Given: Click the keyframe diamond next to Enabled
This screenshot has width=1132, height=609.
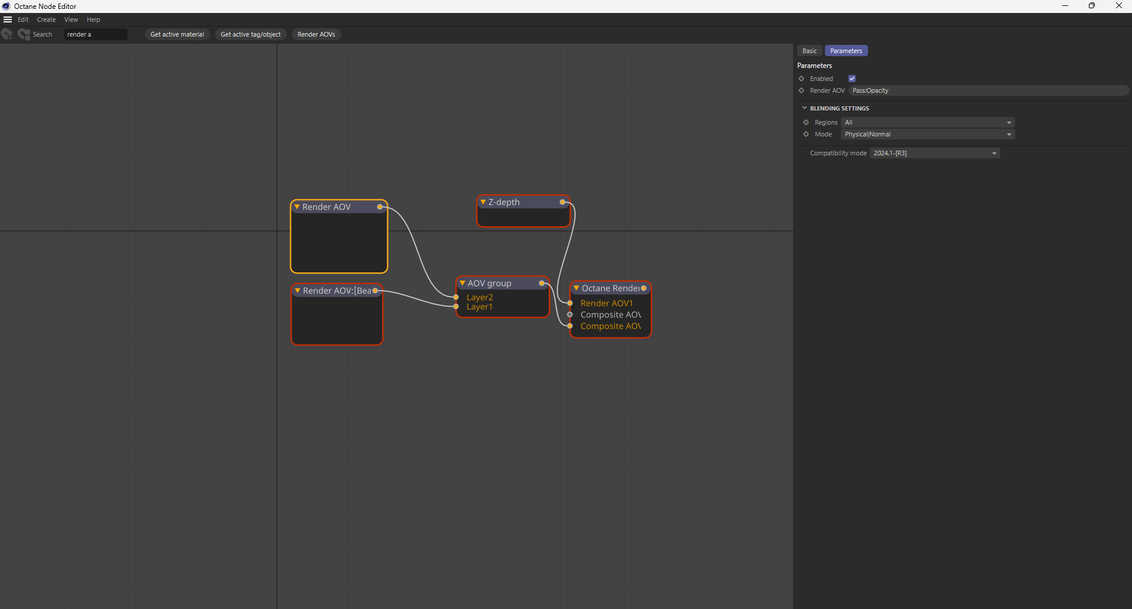Looking at the screenshot, I should coord(801,79).
